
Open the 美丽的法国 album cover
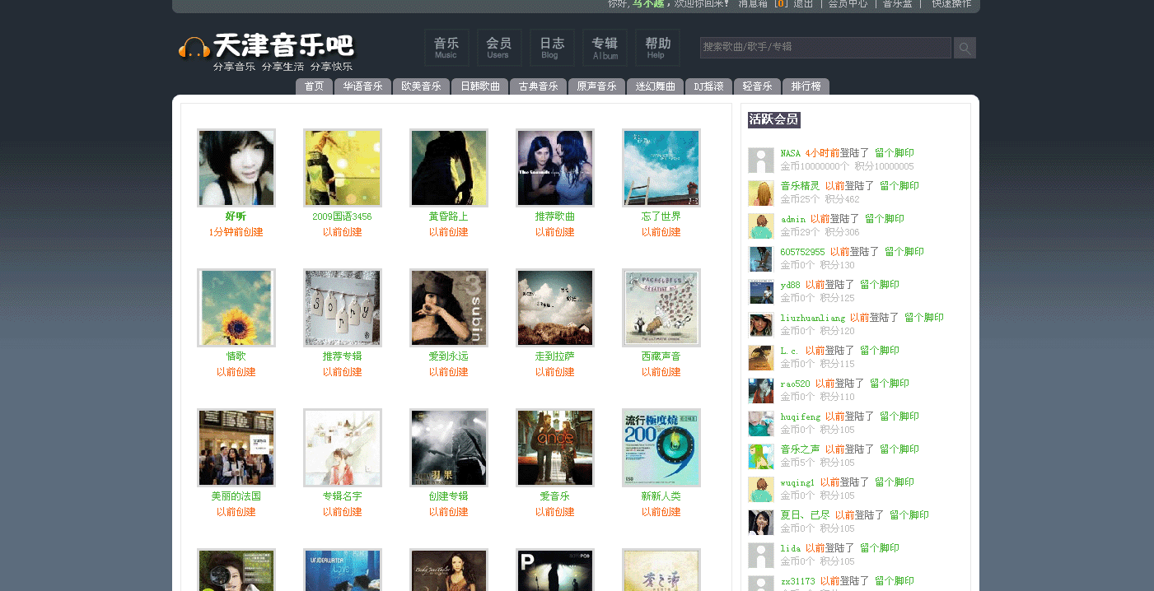point(236,448)
